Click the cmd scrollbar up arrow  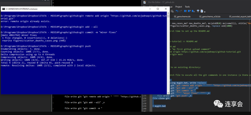(x=168, y=13)
